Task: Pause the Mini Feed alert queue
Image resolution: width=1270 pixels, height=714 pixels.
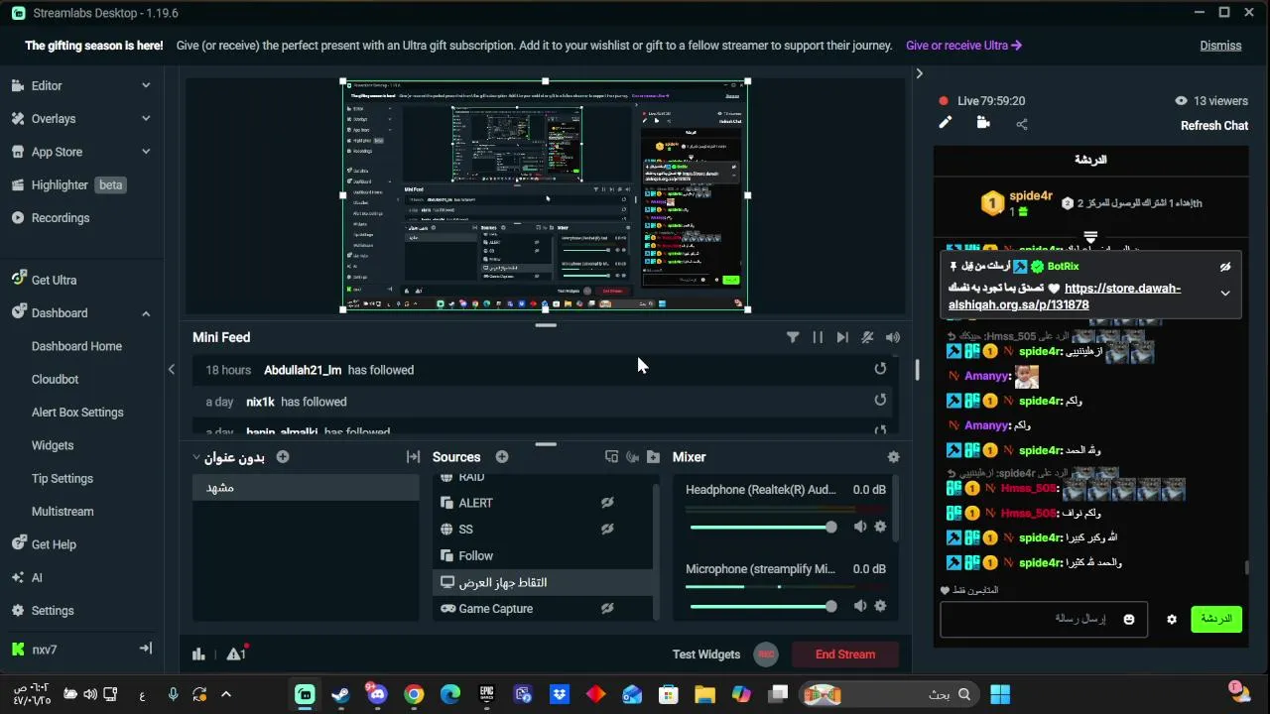Action: [x=818, y=337]
